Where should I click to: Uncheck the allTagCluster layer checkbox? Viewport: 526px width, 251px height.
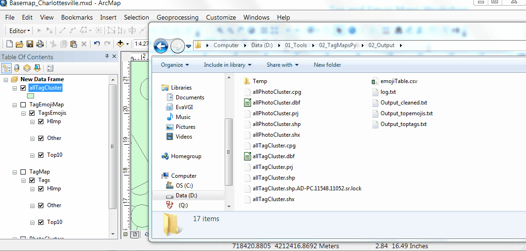click(23, 88)
